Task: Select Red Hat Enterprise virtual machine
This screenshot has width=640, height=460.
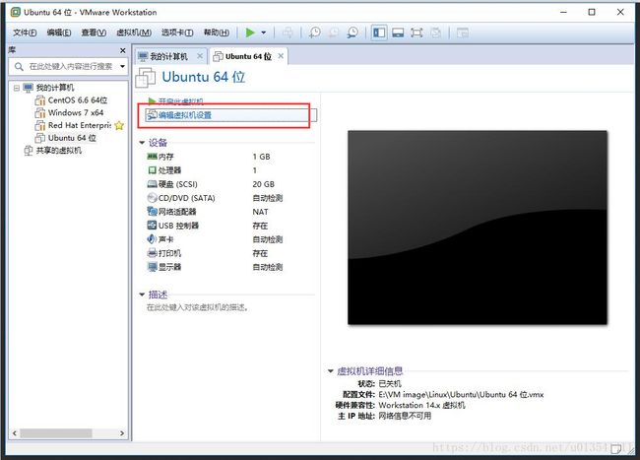Action: click(80, 125)
